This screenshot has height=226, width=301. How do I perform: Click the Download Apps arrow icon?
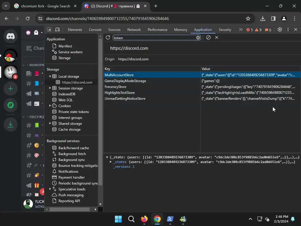point(11,124)
